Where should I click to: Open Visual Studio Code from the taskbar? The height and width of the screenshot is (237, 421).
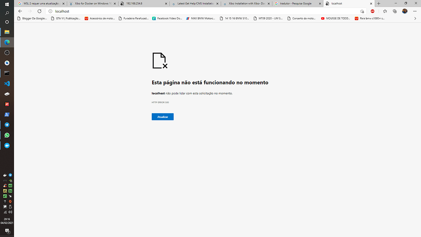tap(7, 84)
